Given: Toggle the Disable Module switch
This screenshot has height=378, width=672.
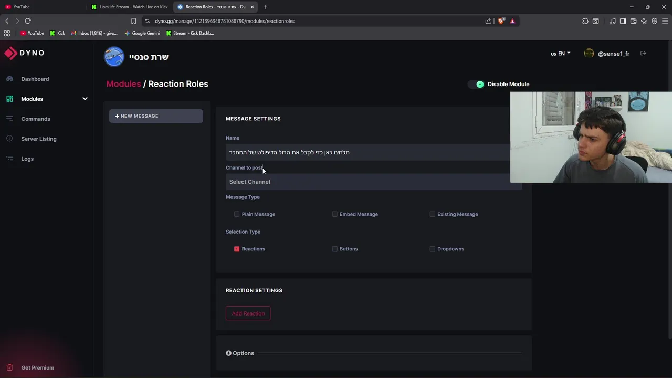Looking at the screenshot, I should [476, 84].
